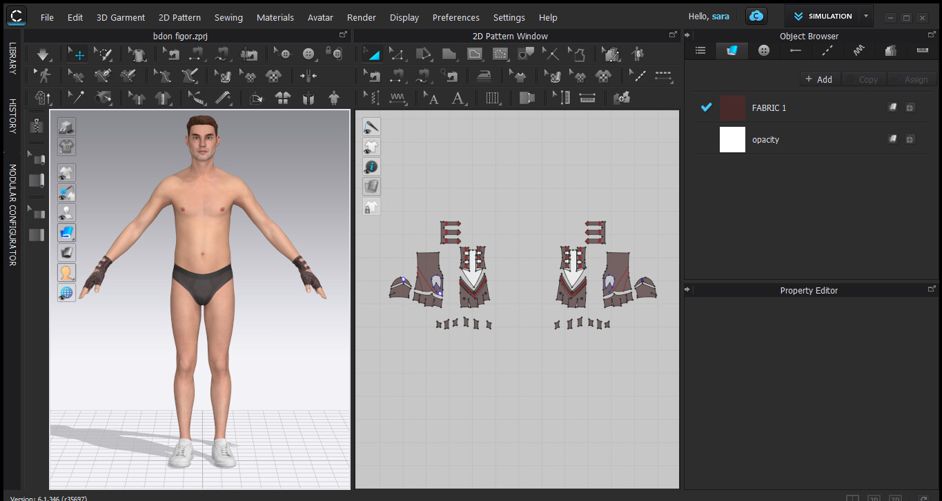Open the Sewing menu
The image size is (942, 501).
228,17
